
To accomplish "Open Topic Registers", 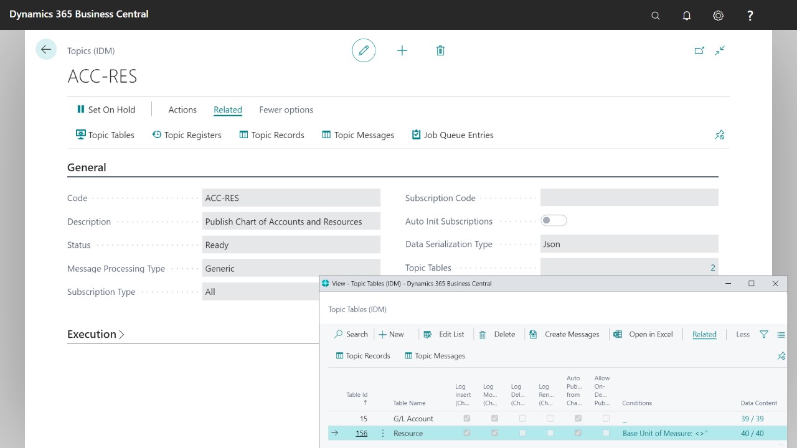I will [187, 135].
